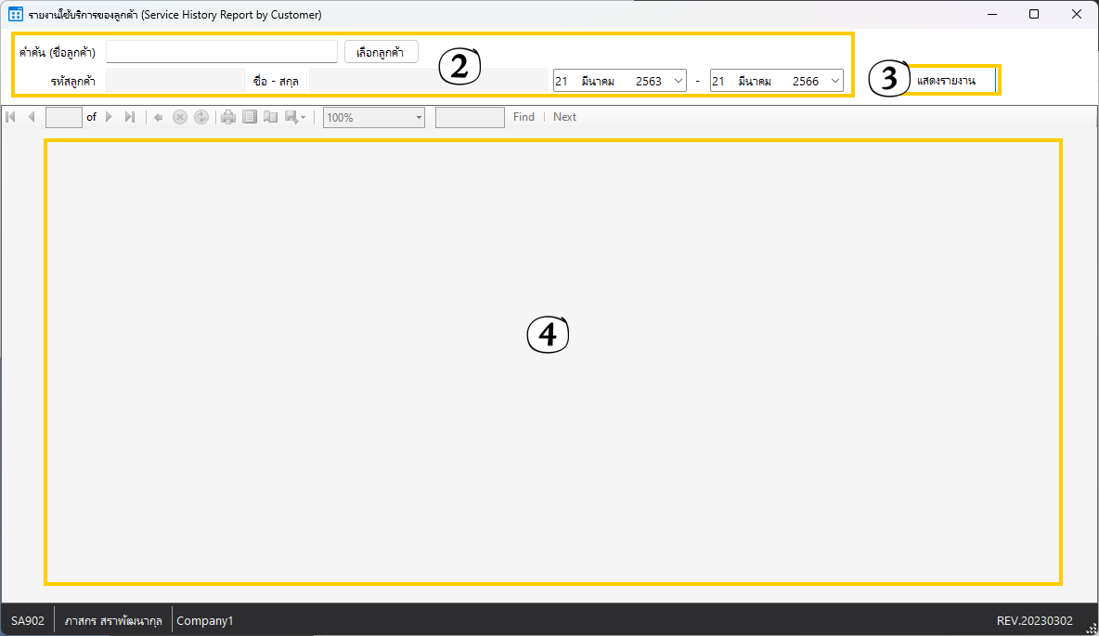The height and width of the screenshot is (636, 1099).
Task: Click the Find link in toolbar
Action: click(524, 117)
